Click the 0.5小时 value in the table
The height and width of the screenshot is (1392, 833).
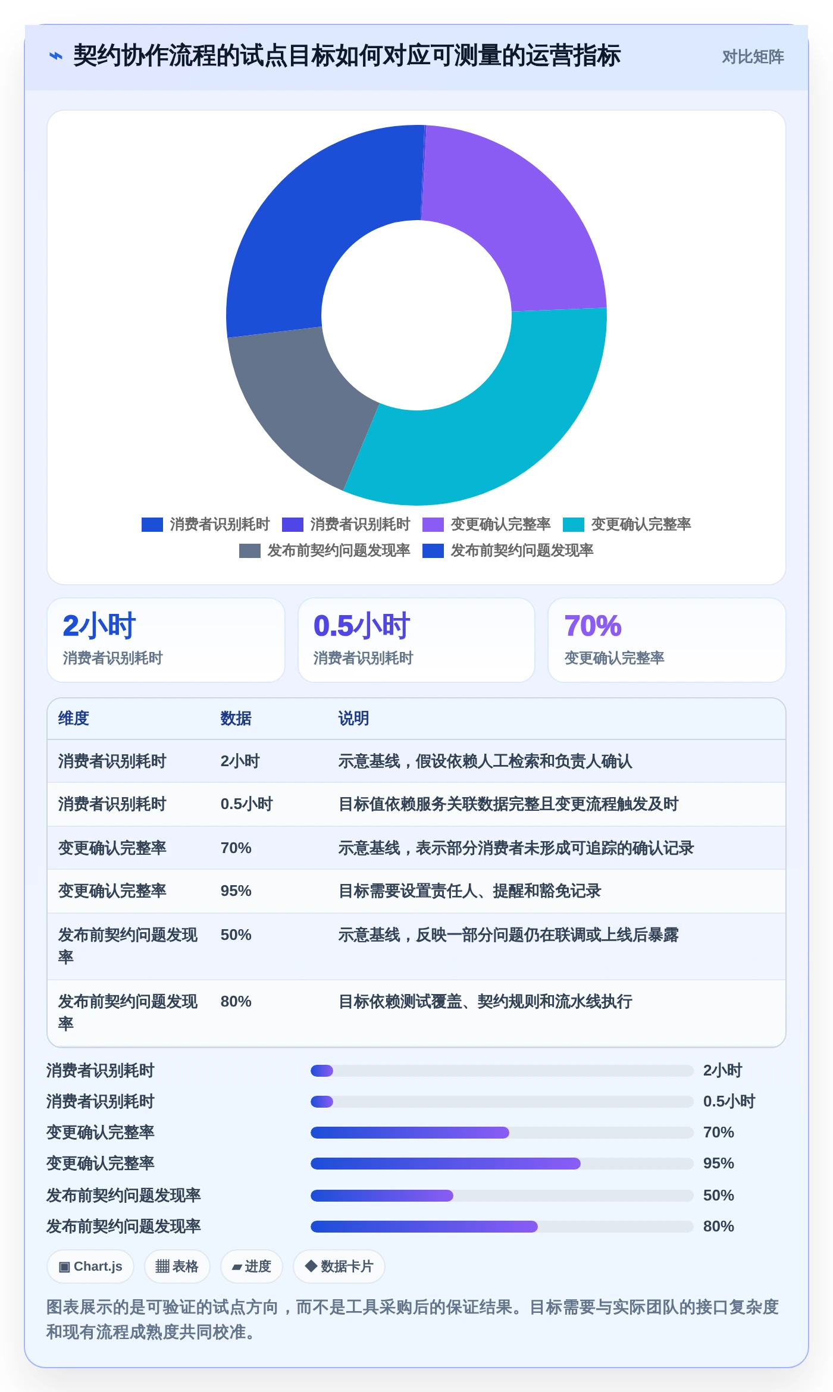pos(247,804)
